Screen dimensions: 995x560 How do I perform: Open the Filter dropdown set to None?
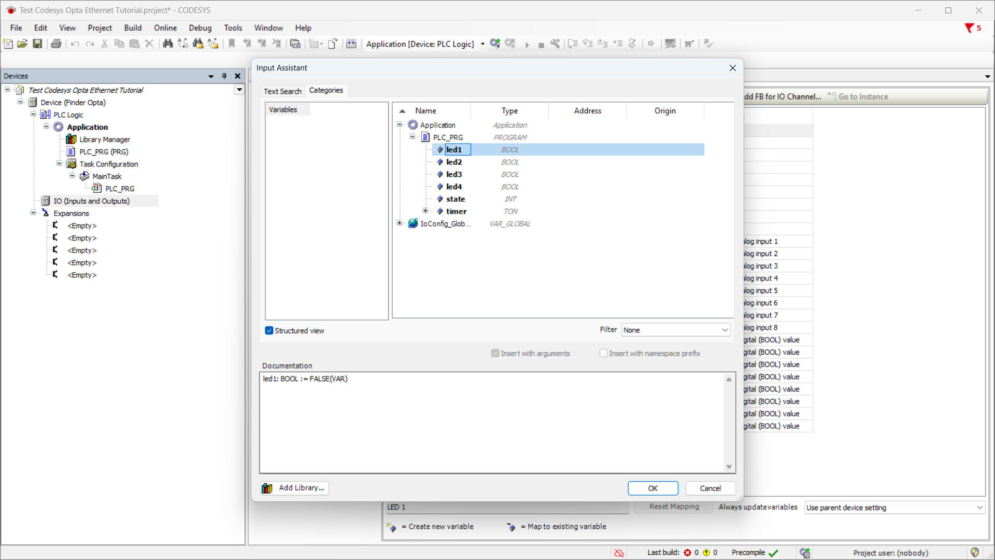click(x=676, y=330)
